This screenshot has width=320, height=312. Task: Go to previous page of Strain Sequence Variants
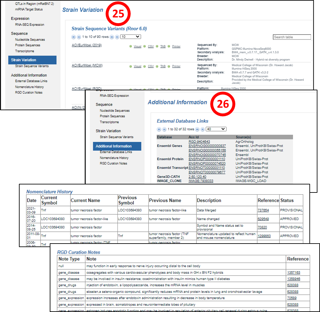79,37
